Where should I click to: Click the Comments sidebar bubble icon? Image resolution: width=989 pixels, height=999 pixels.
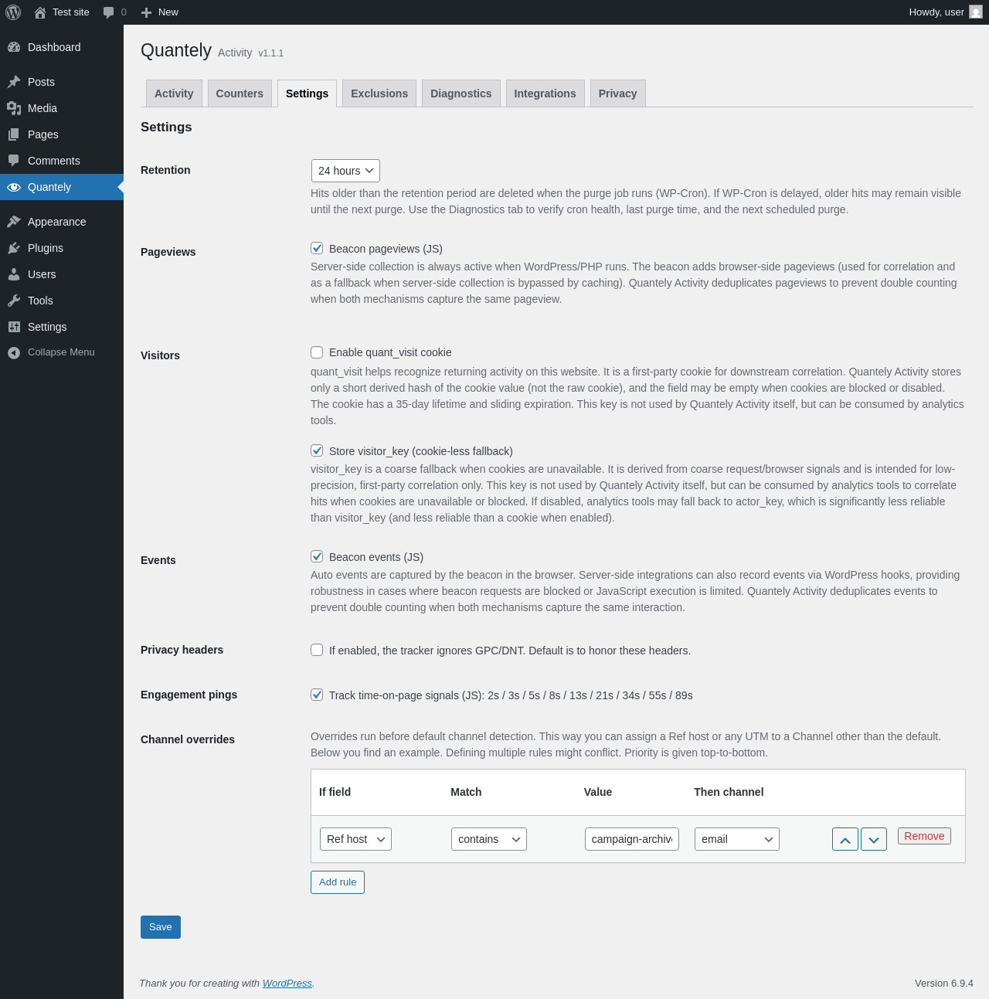pos(14,161)
